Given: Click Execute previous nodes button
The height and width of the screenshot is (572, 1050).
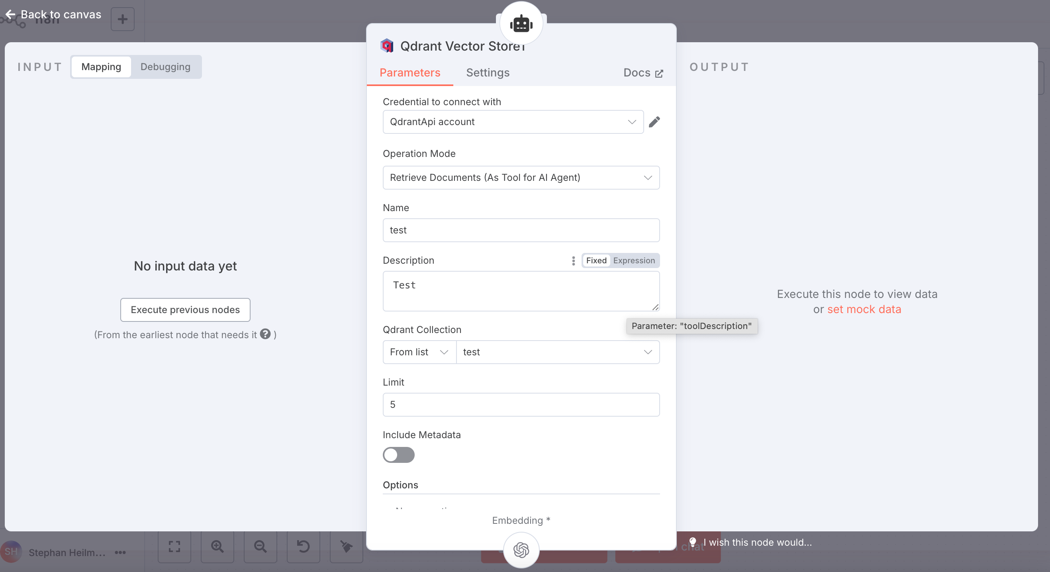Looking at the screenshot, I should pyautogui.click(x=185, y=310).
